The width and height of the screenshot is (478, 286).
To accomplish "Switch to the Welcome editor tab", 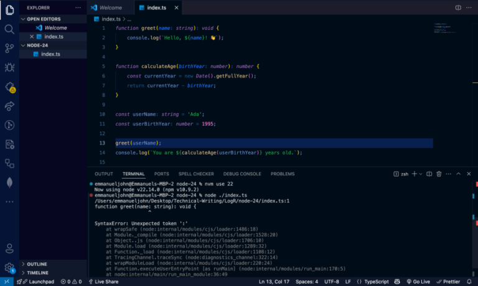I will tap(110, 7).
